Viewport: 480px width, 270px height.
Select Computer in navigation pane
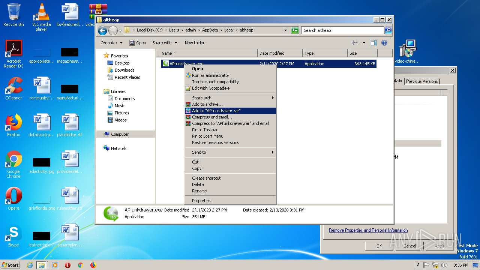pos(126,134)
